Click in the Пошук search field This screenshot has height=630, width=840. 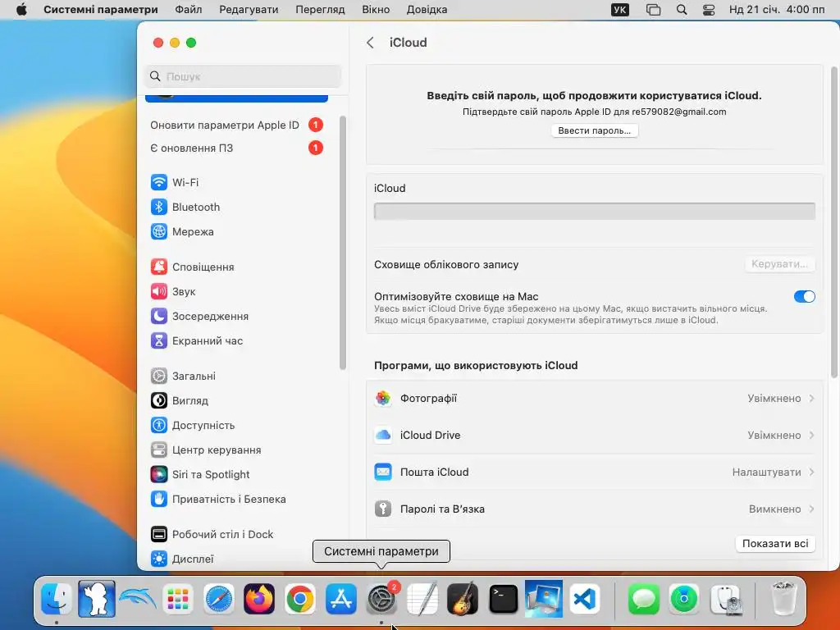(243, 76)
